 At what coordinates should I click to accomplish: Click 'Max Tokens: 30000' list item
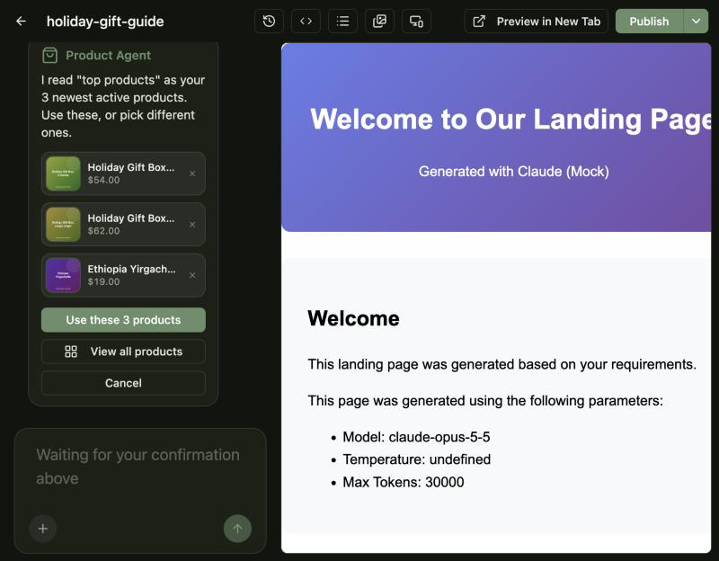click(403, 482)
